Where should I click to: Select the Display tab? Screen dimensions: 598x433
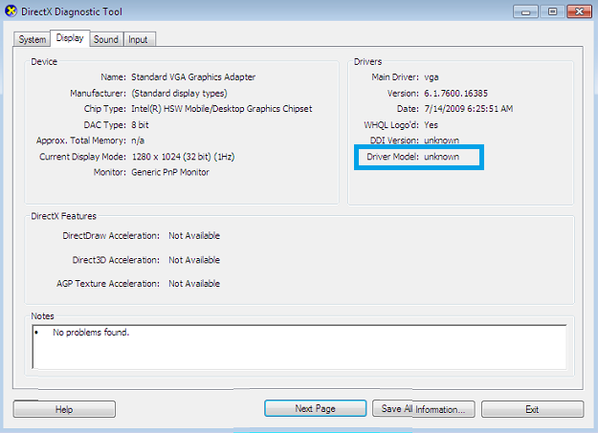click(70, 38)
